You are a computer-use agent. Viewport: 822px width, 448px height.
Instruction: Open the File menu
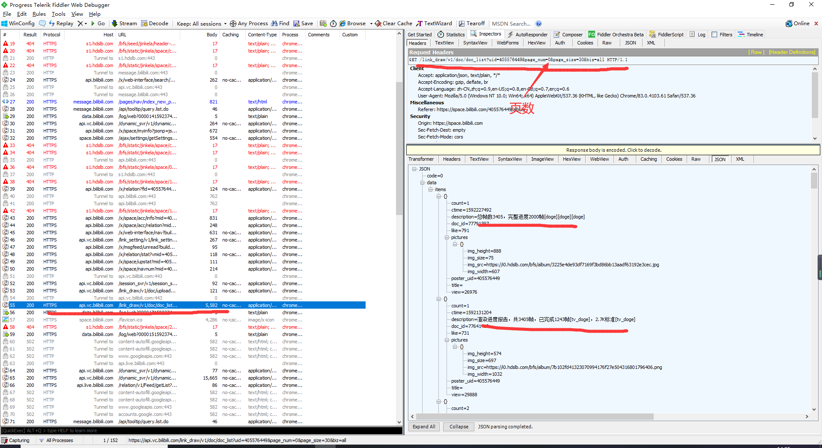pyautogui.click(x=7, y=14)
